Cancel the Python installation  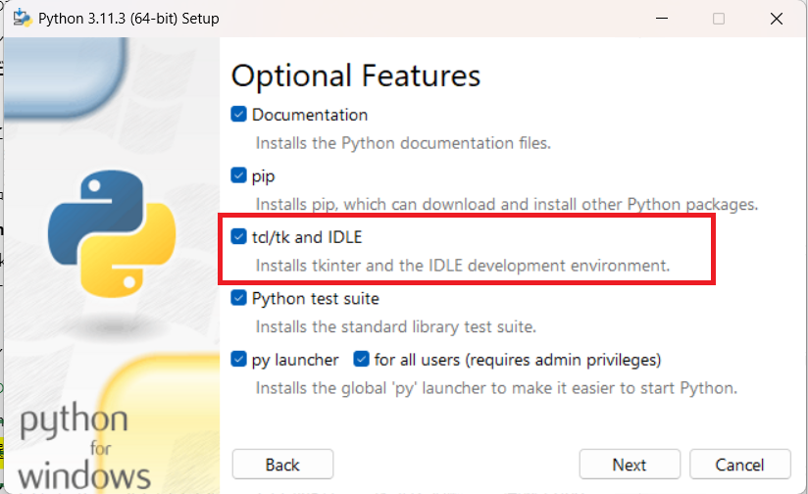[x=739, y=465]
